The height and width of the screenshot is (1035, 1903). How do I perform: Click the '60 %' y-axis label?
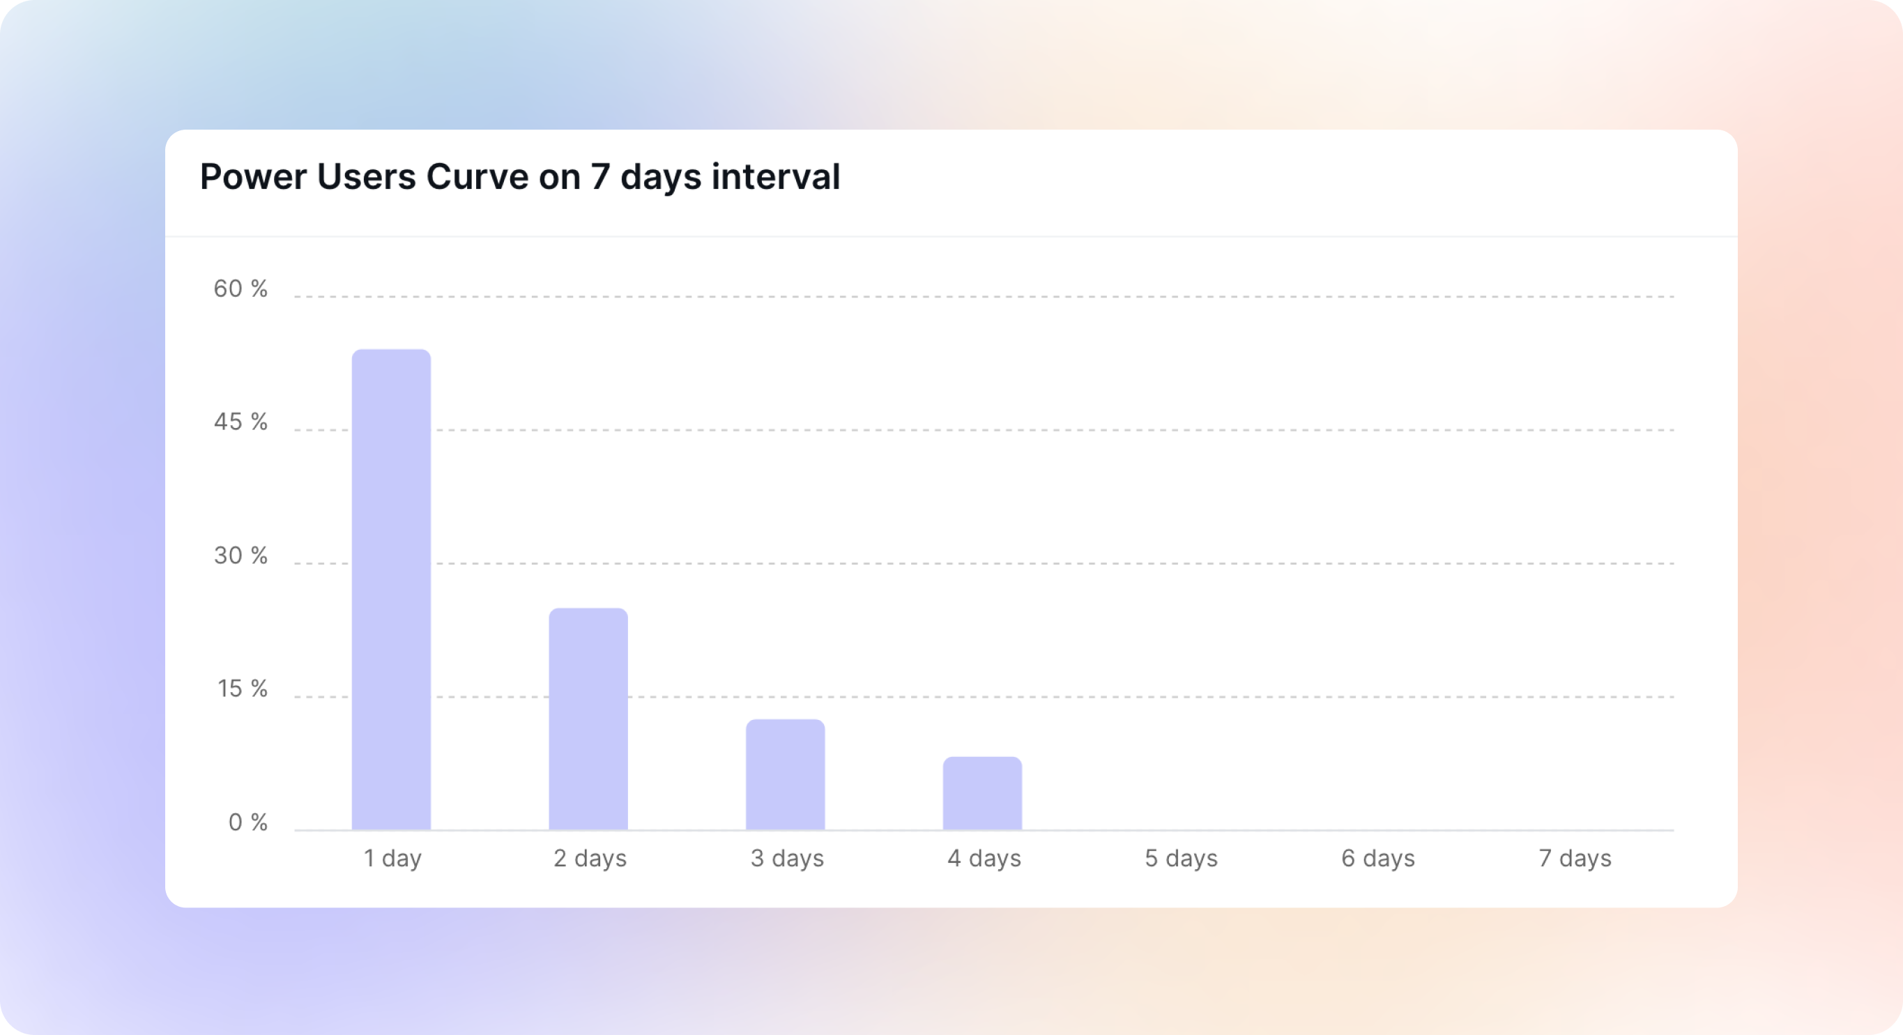240,289
